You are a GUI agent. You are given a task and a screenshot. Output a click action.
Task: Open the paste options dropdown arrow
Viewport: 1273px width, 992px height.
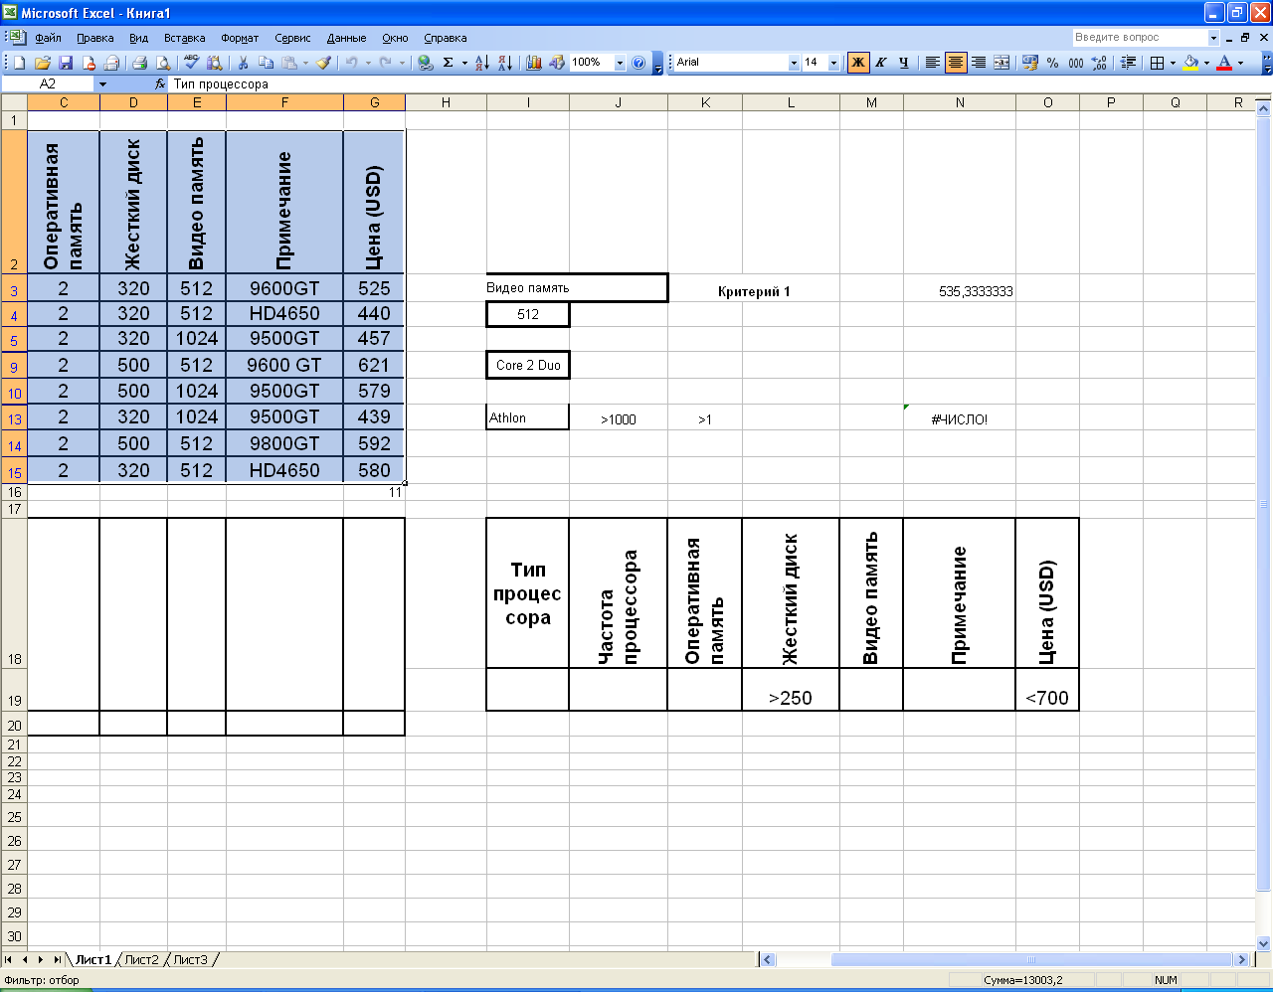pyautogui.click(x=305, y=63)
